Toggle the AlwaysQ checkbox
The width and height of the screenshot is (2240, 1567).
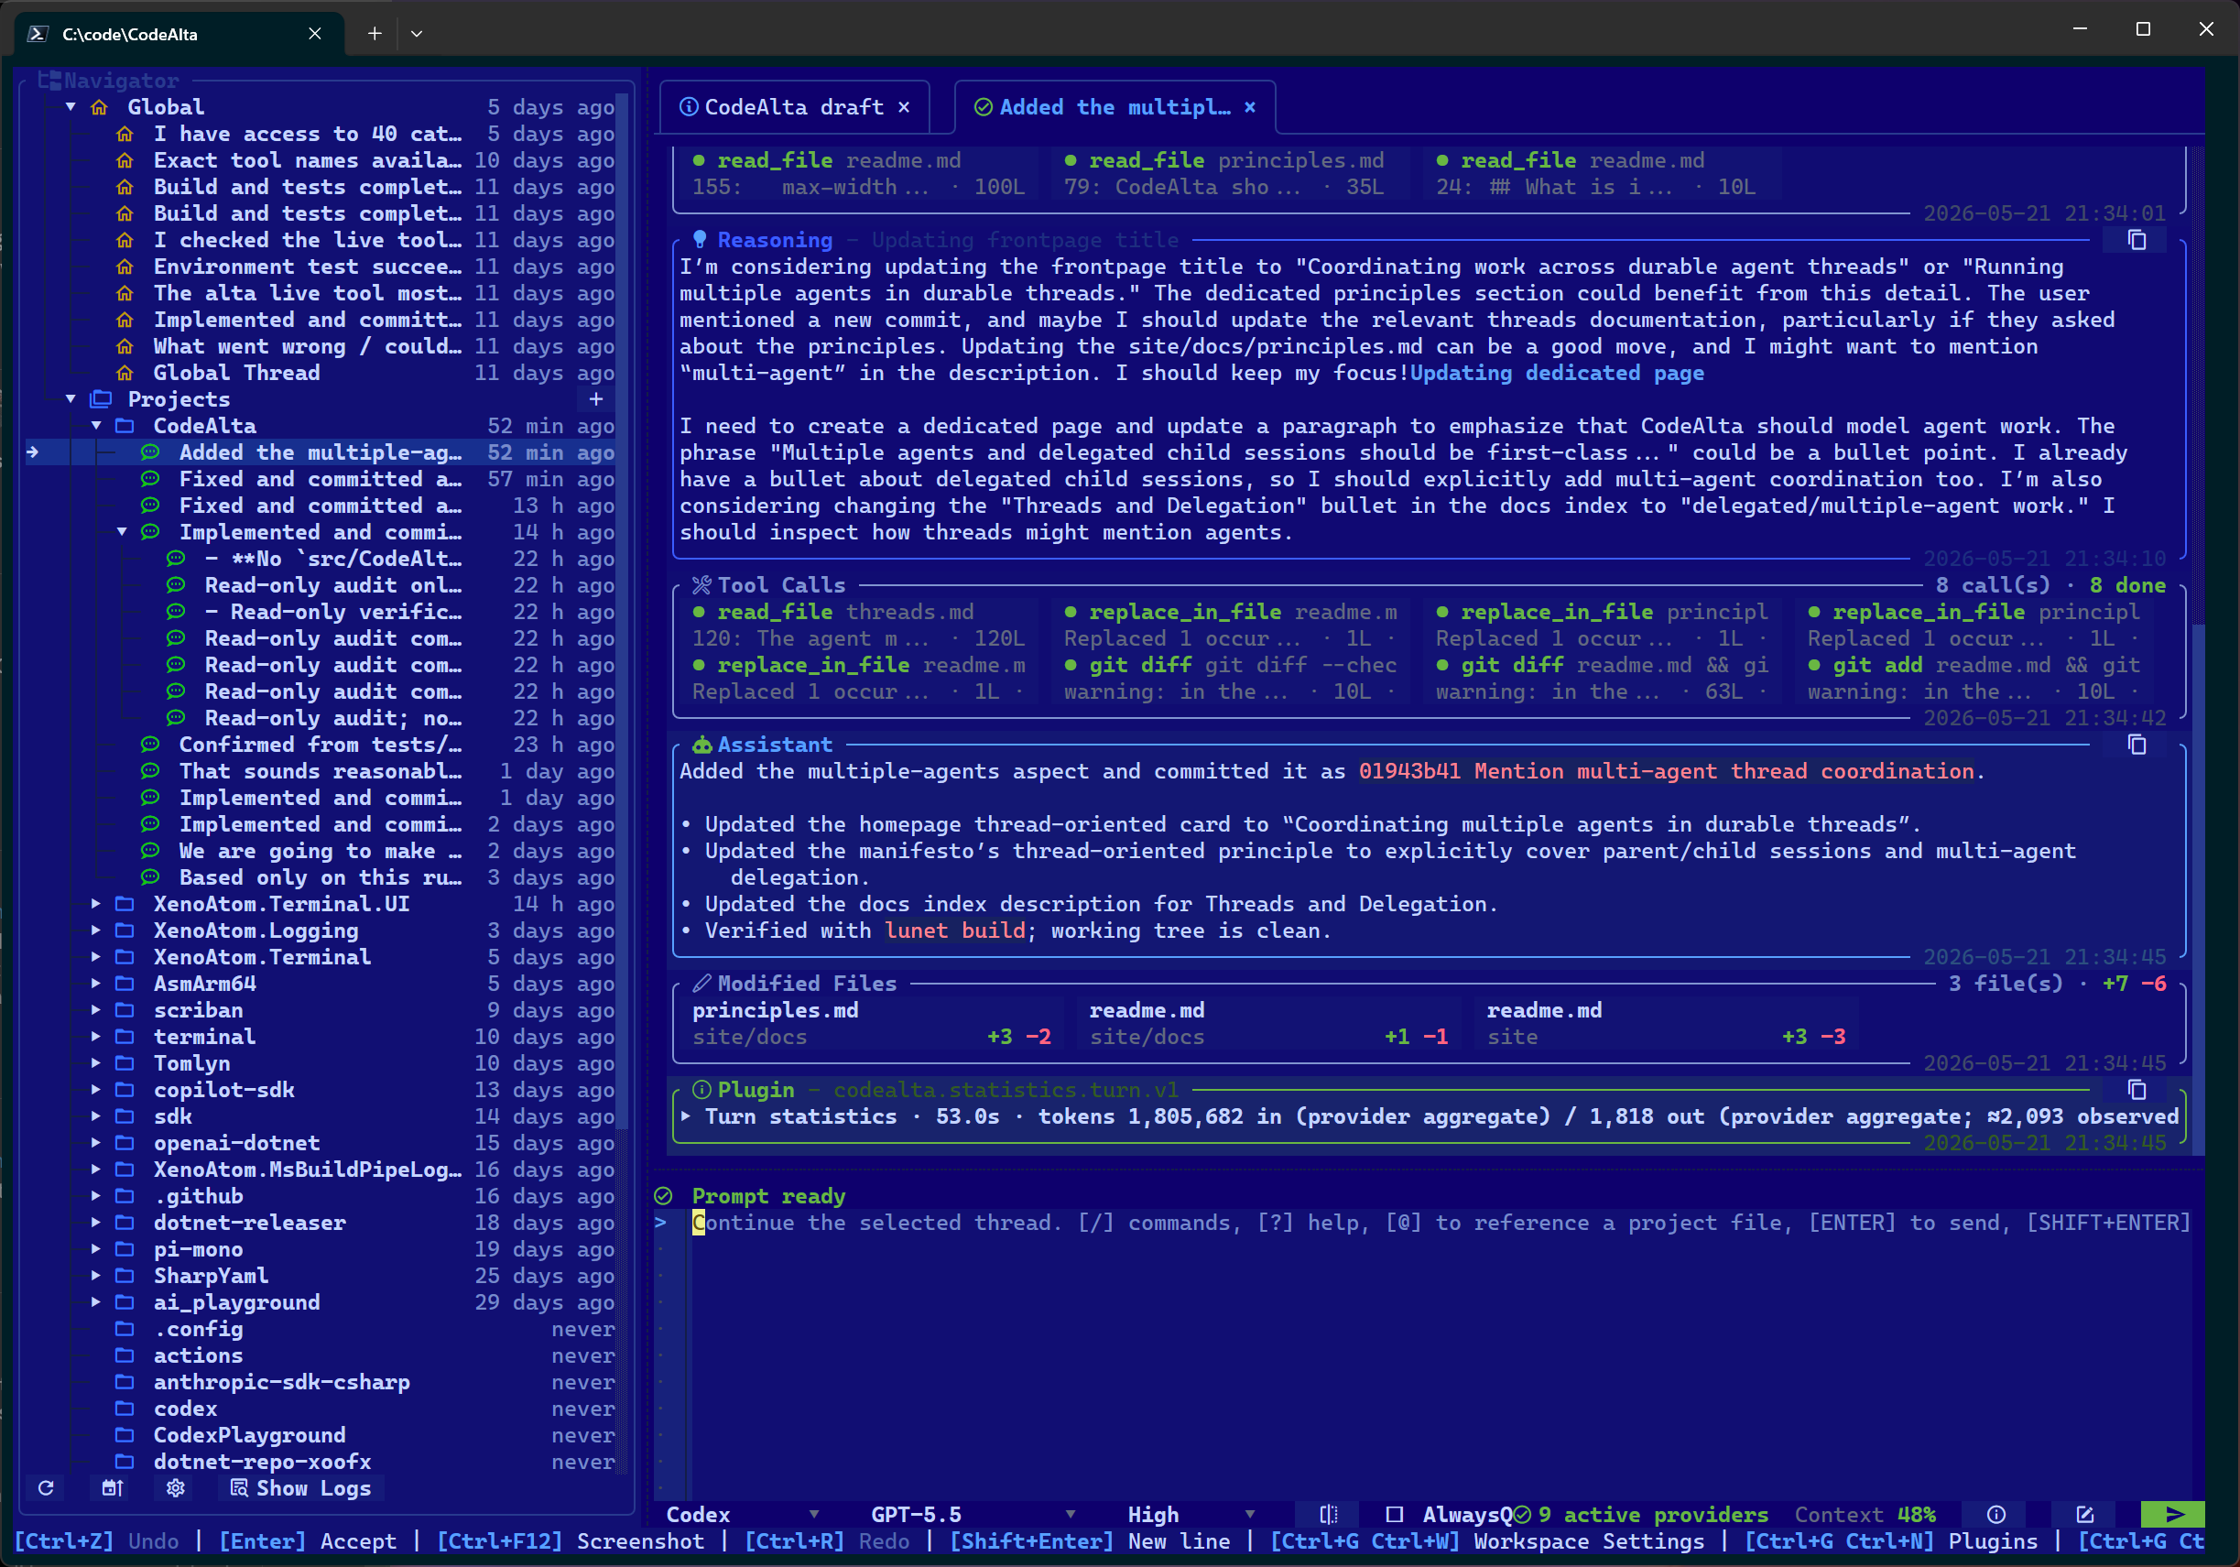tap(1394, 1513)
